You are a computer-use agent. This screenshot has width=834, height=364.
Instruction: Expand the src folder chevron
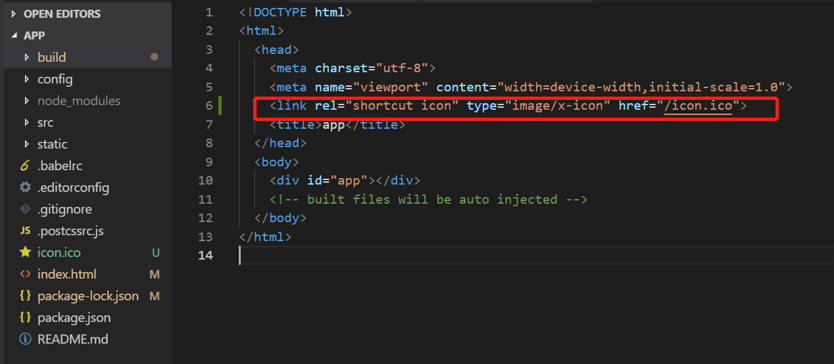[26, 122]
